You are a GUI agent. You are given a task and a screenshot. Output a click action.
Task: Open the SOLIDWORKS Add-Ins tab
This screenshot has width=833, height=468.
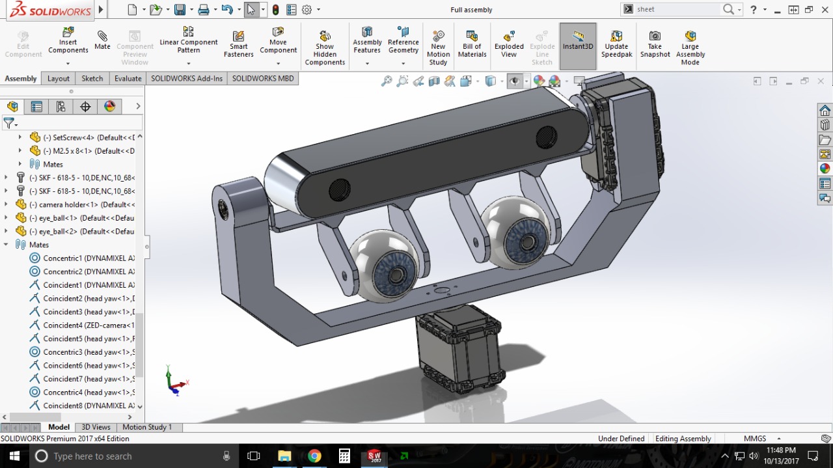pyautogui.click(x=187, y=78)
